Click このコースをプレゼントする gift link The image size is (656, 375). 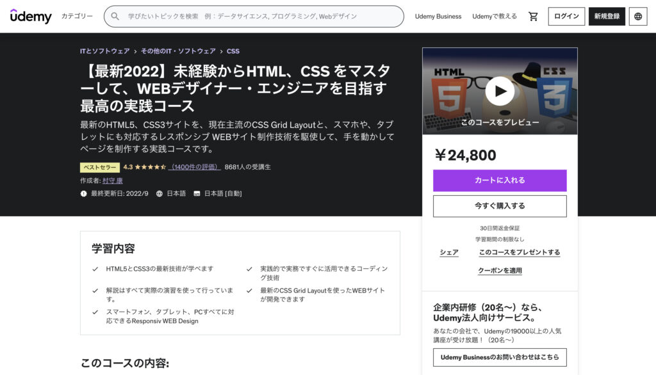point(519,252)
